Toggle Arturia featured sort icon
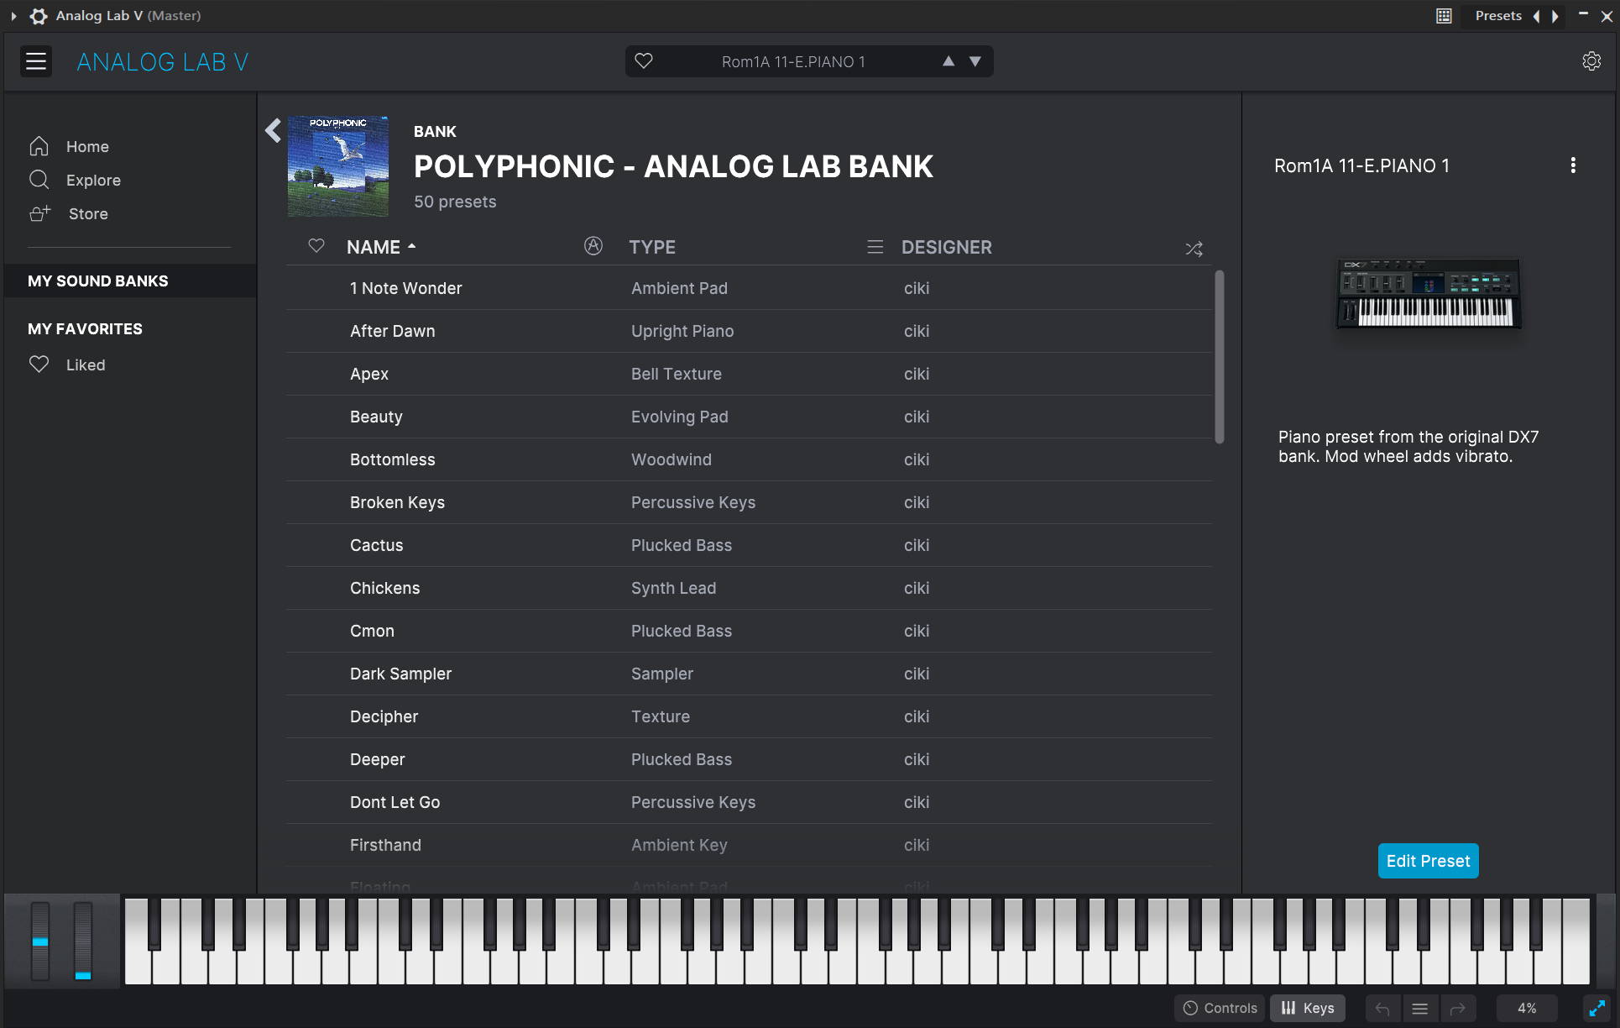Viewport: 1620px width, 1028px height. click(x=593, y=246)
